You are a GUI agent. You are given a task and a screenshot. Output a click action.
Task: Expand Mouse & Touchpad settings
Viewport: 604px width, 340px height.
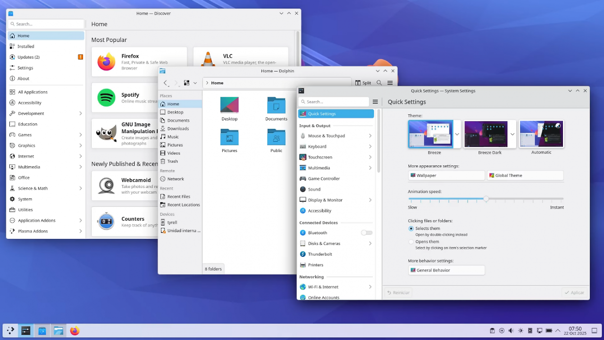(370, 136)
